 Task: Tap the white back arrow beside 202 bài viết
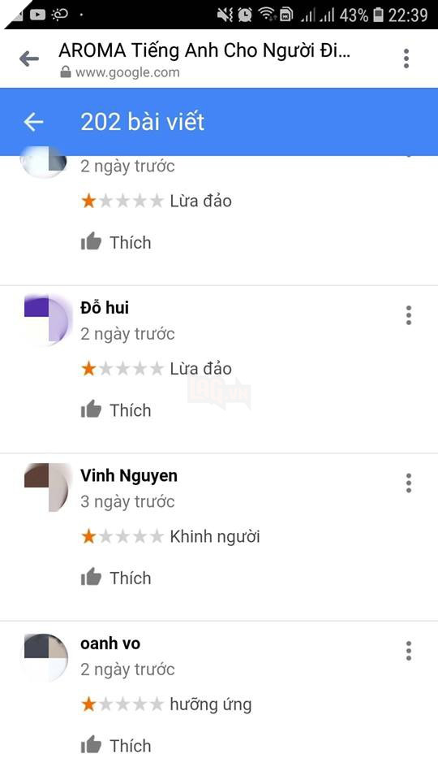click(33, 122)
